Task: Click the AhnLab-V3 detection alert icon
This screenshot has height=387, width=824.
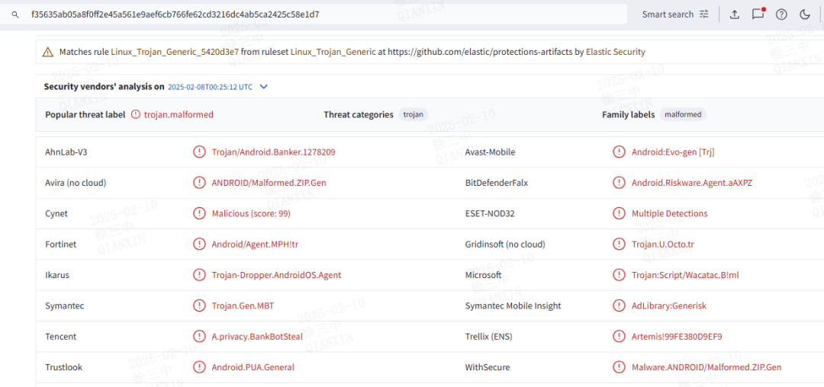Action: click(x=199, y=152)
